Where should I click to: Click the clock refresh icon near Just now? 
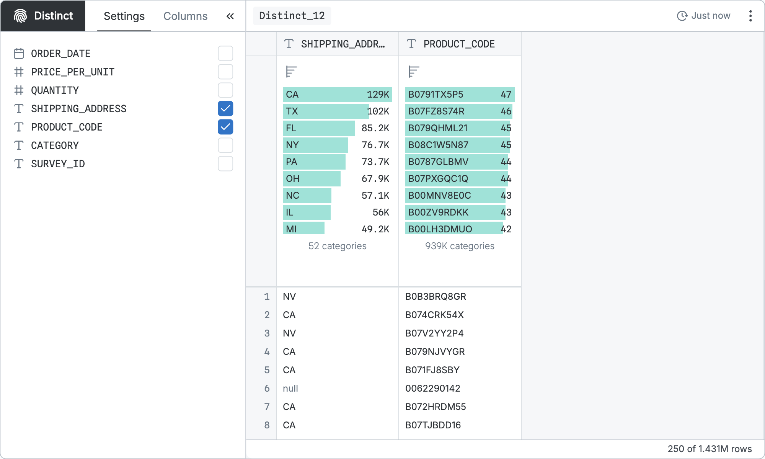[x=682, y=16]
